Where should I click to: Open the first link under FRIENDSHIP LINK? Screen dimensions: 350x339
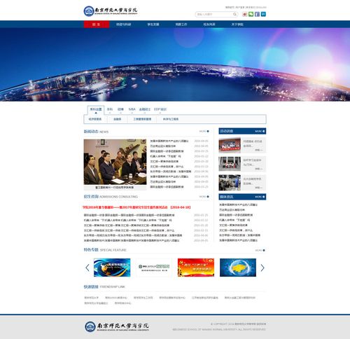[x=91, y=298]
